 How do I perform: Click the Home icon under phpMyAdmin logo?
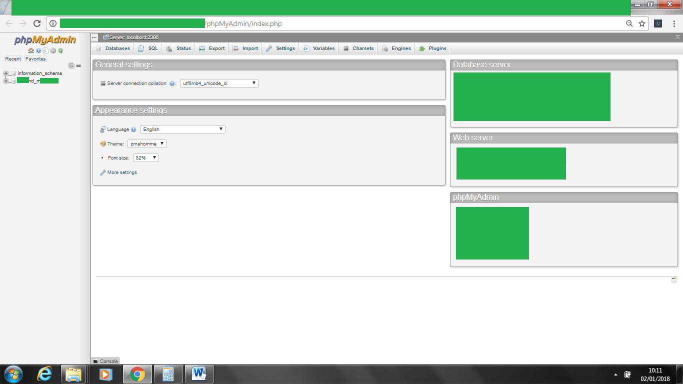31,50
